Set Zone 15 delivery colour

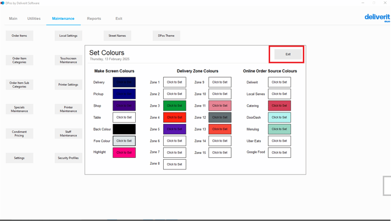tap(220, 152)
